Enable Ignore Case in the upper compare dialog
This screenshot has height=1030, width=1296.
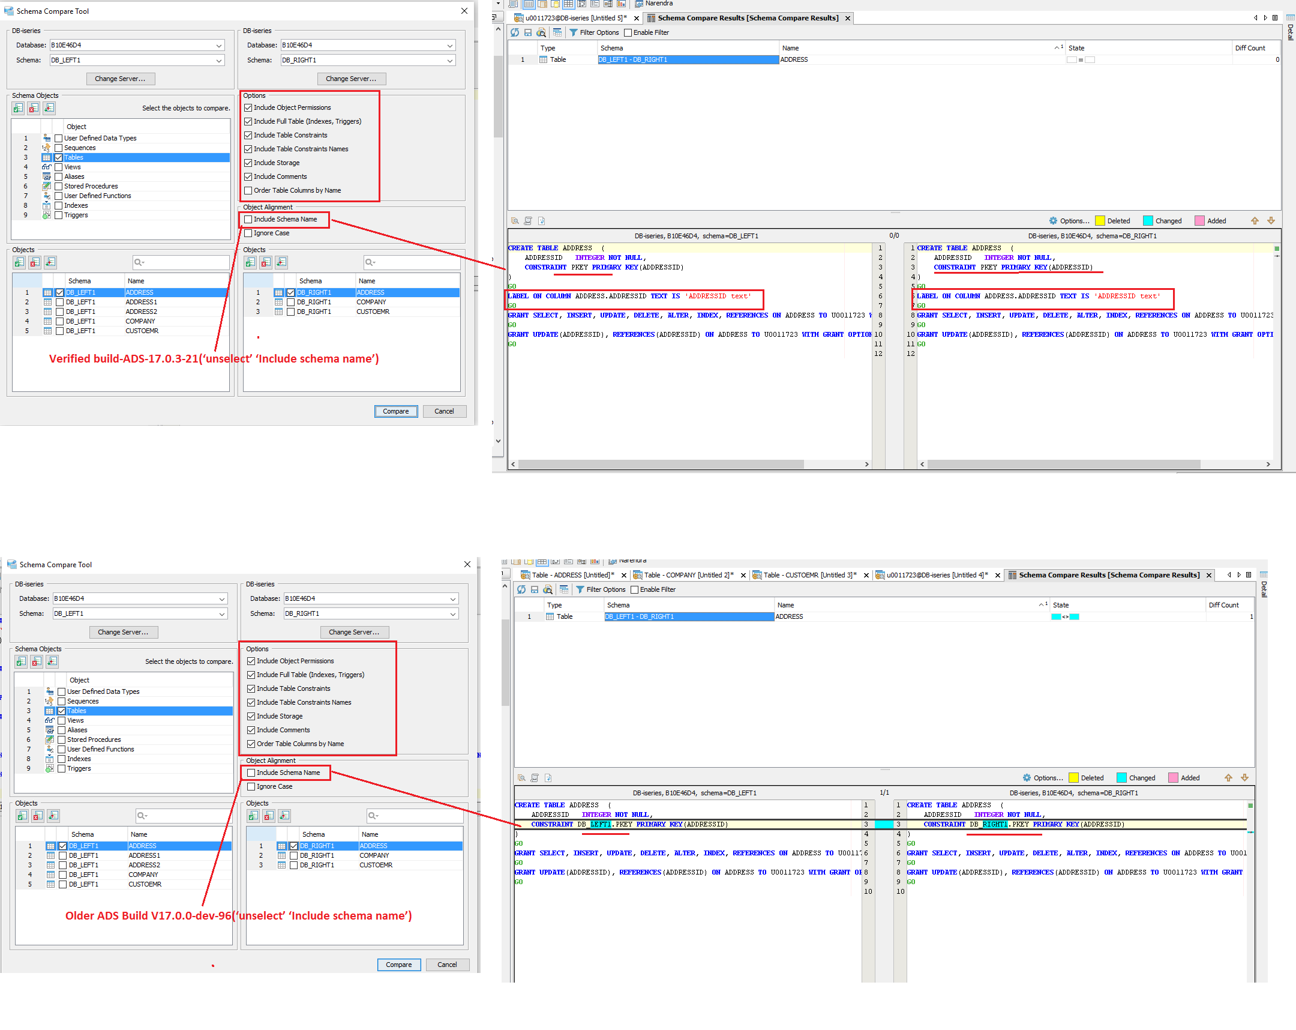(248, 233)
